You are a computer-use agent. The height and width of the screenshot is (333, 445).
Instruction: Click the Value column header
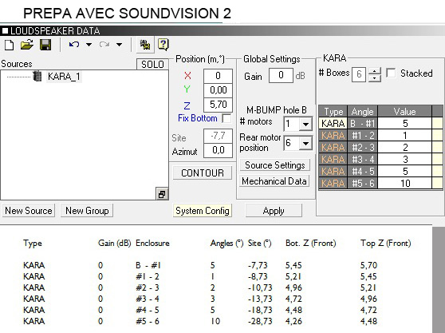(x=404, y=111)
